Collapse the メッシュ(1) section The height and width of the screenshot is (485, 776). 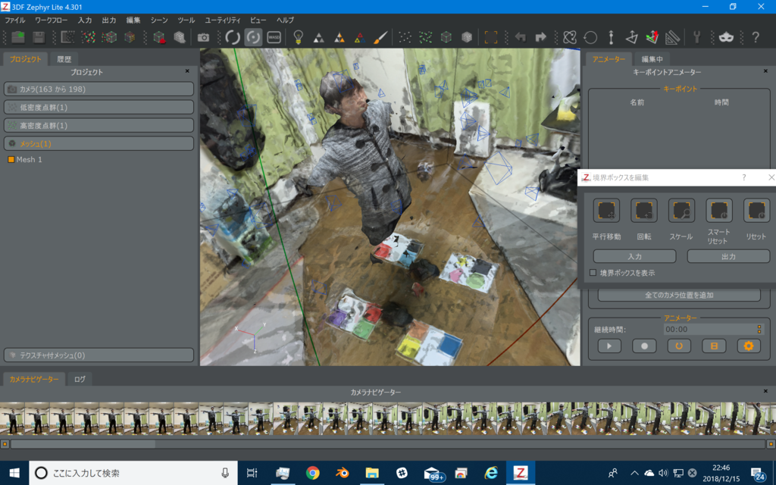point(99,143)
